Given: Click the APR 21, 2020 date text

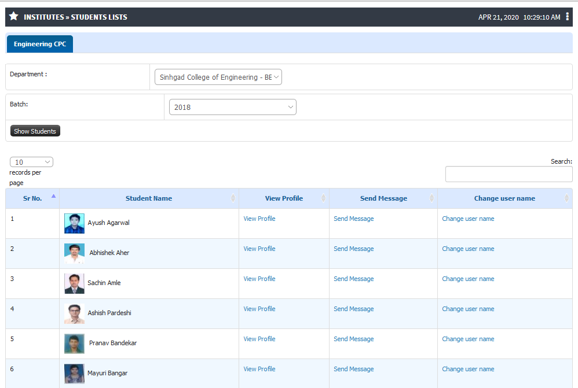Looking at the screenshot, I should tap(499, 17).
